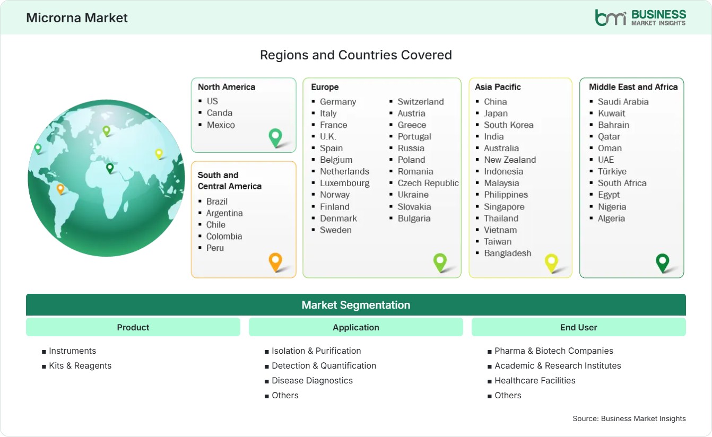The image size is (712, 437).
Task: Click Mexico in North America list
Action: click(x=221, y=125)
